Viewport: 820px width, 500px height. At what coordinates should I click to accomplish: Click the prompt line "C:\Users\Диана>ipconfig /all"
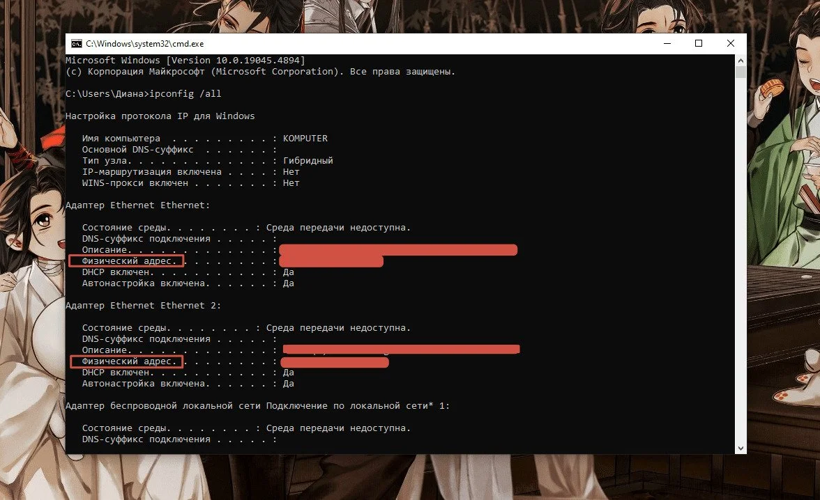pyautogui.click(x=144, y=93)
